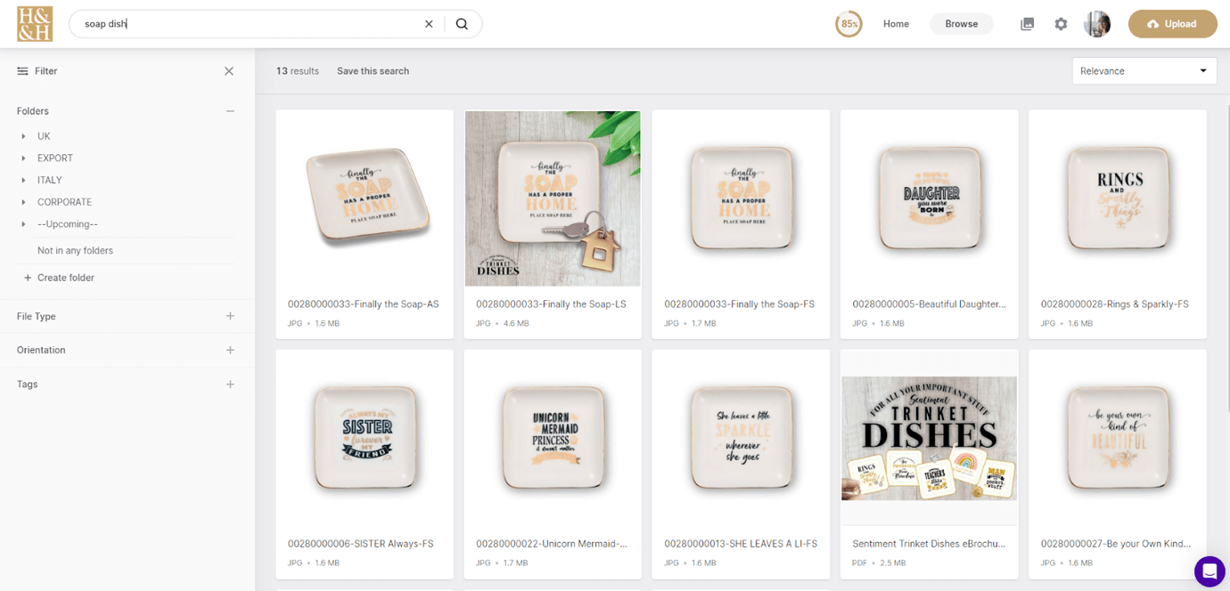Click the search magnifier icon
Image resolution: width=1230 pixels, height=591 pixels.
coord(462,24)
